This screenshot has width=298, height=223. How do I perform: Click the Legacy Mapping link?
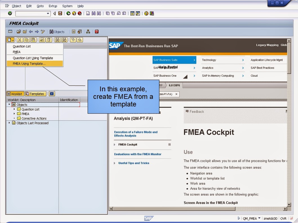point(267,45)
